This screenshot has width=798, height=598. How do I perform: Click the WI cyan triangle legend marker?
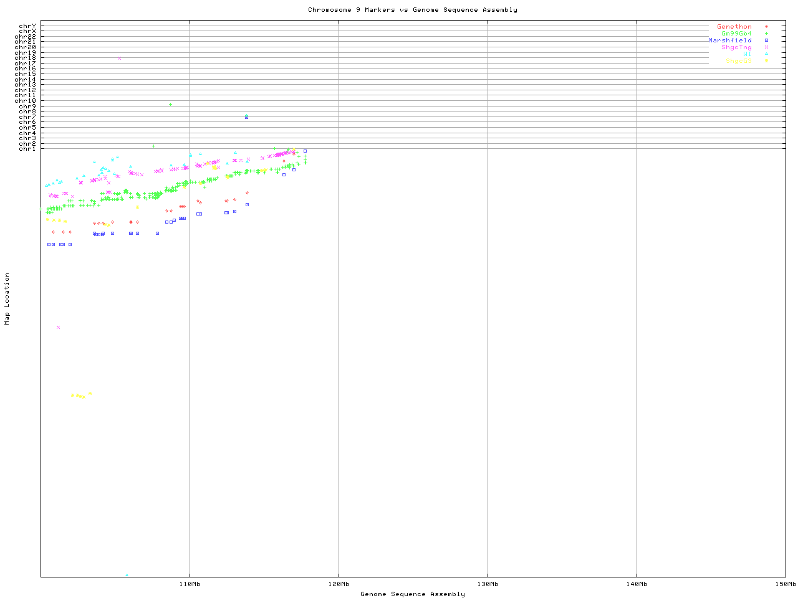click(766, 54)
